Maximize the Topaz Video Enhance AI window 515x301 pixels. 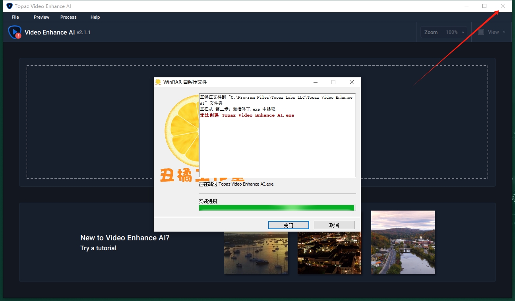(484, 6)
